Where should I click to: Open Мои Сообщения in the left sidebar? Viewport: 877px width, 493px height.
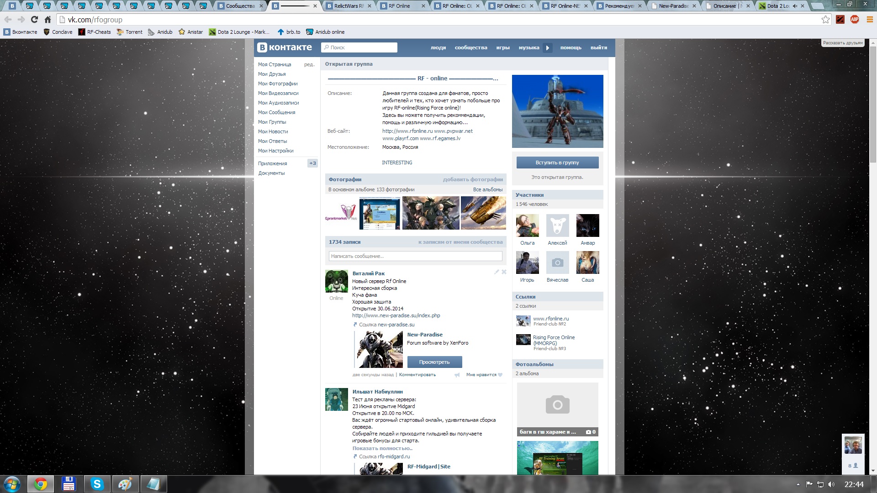[276, 112]
